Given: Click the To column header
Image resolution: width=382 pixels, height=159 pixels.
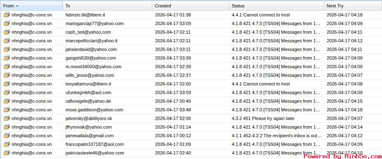Looking at the screenshot, I should coord(107,6).
